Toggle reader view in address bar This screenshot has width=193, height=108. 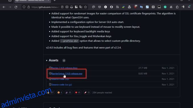62,7
